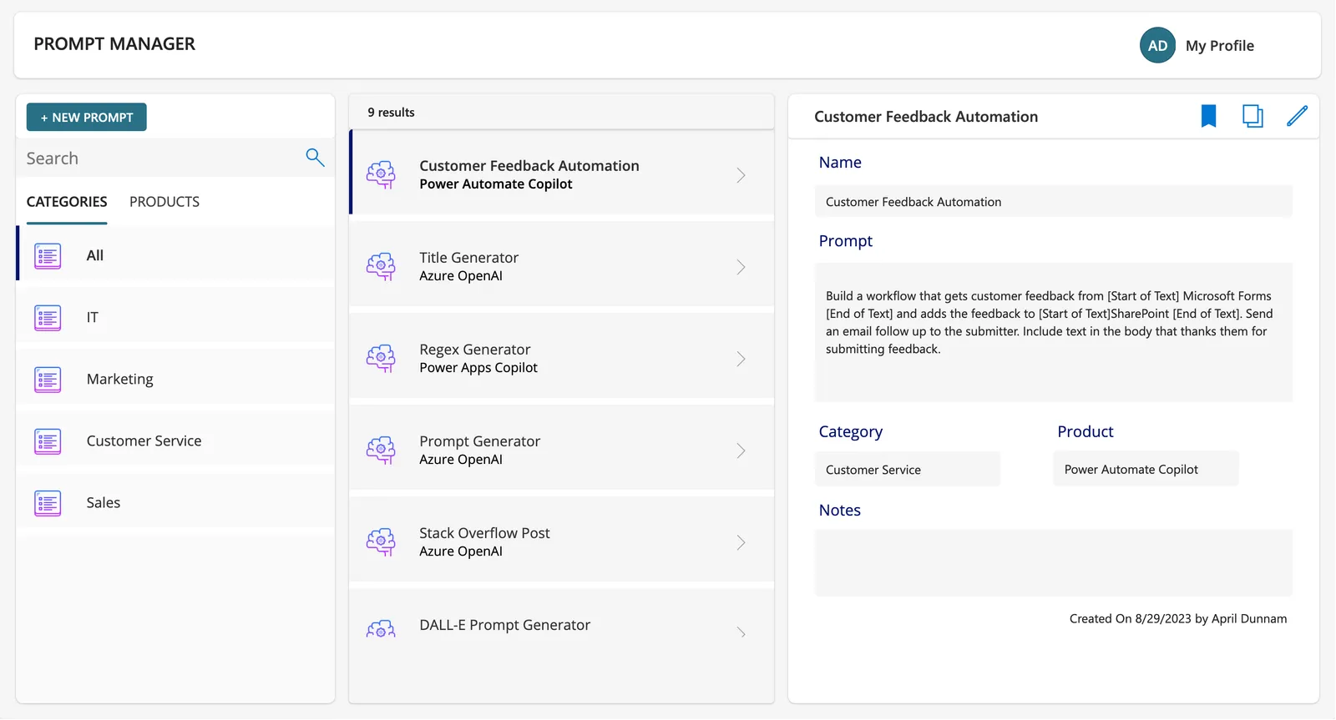Switch to the CATEGORIES tab
Viewport: 1336px width, 720px height.
point(67,202)
